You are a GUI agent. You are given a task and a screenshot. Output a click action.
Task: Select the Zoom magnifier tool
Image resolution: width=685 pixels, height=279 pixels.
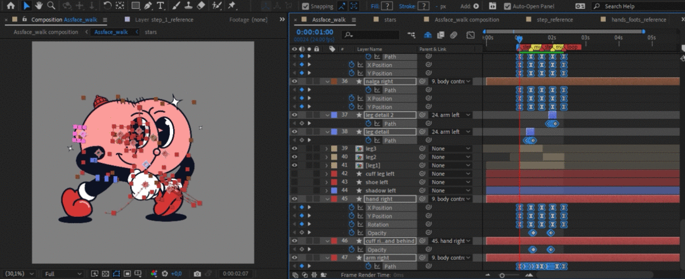tap(51, 6)
